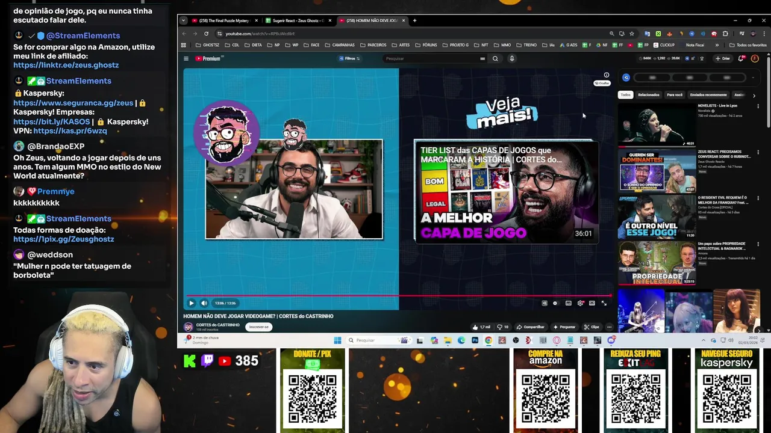
Task: Select the Enviados recentemente chip
Action: pos(708,94)
